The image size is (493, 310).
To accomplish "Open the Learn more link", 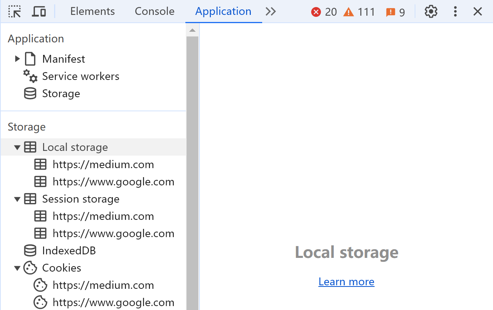I will [x=346, y=282].
